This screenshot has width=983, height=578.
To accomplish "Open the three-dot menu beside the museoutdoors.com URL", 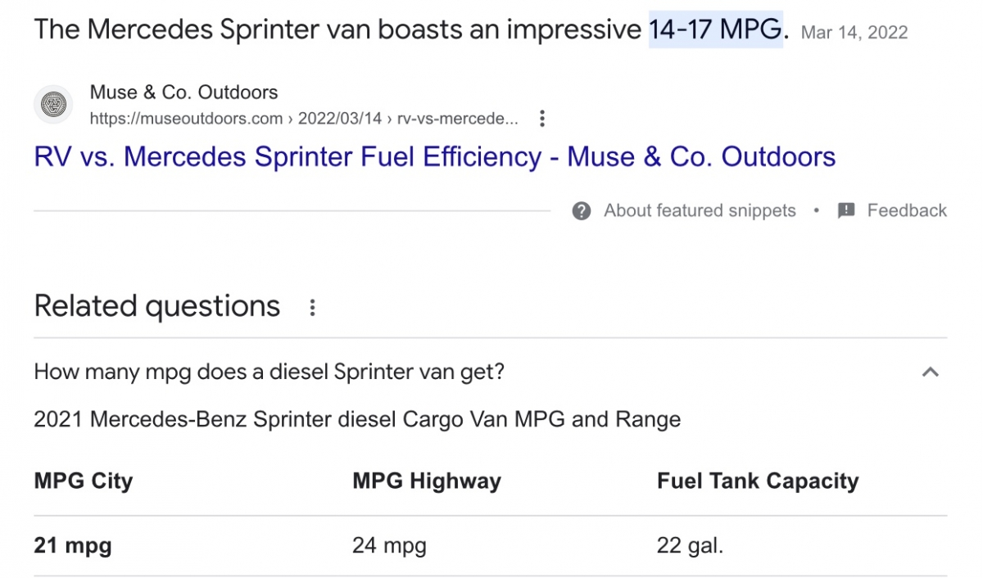I will 541,119.
